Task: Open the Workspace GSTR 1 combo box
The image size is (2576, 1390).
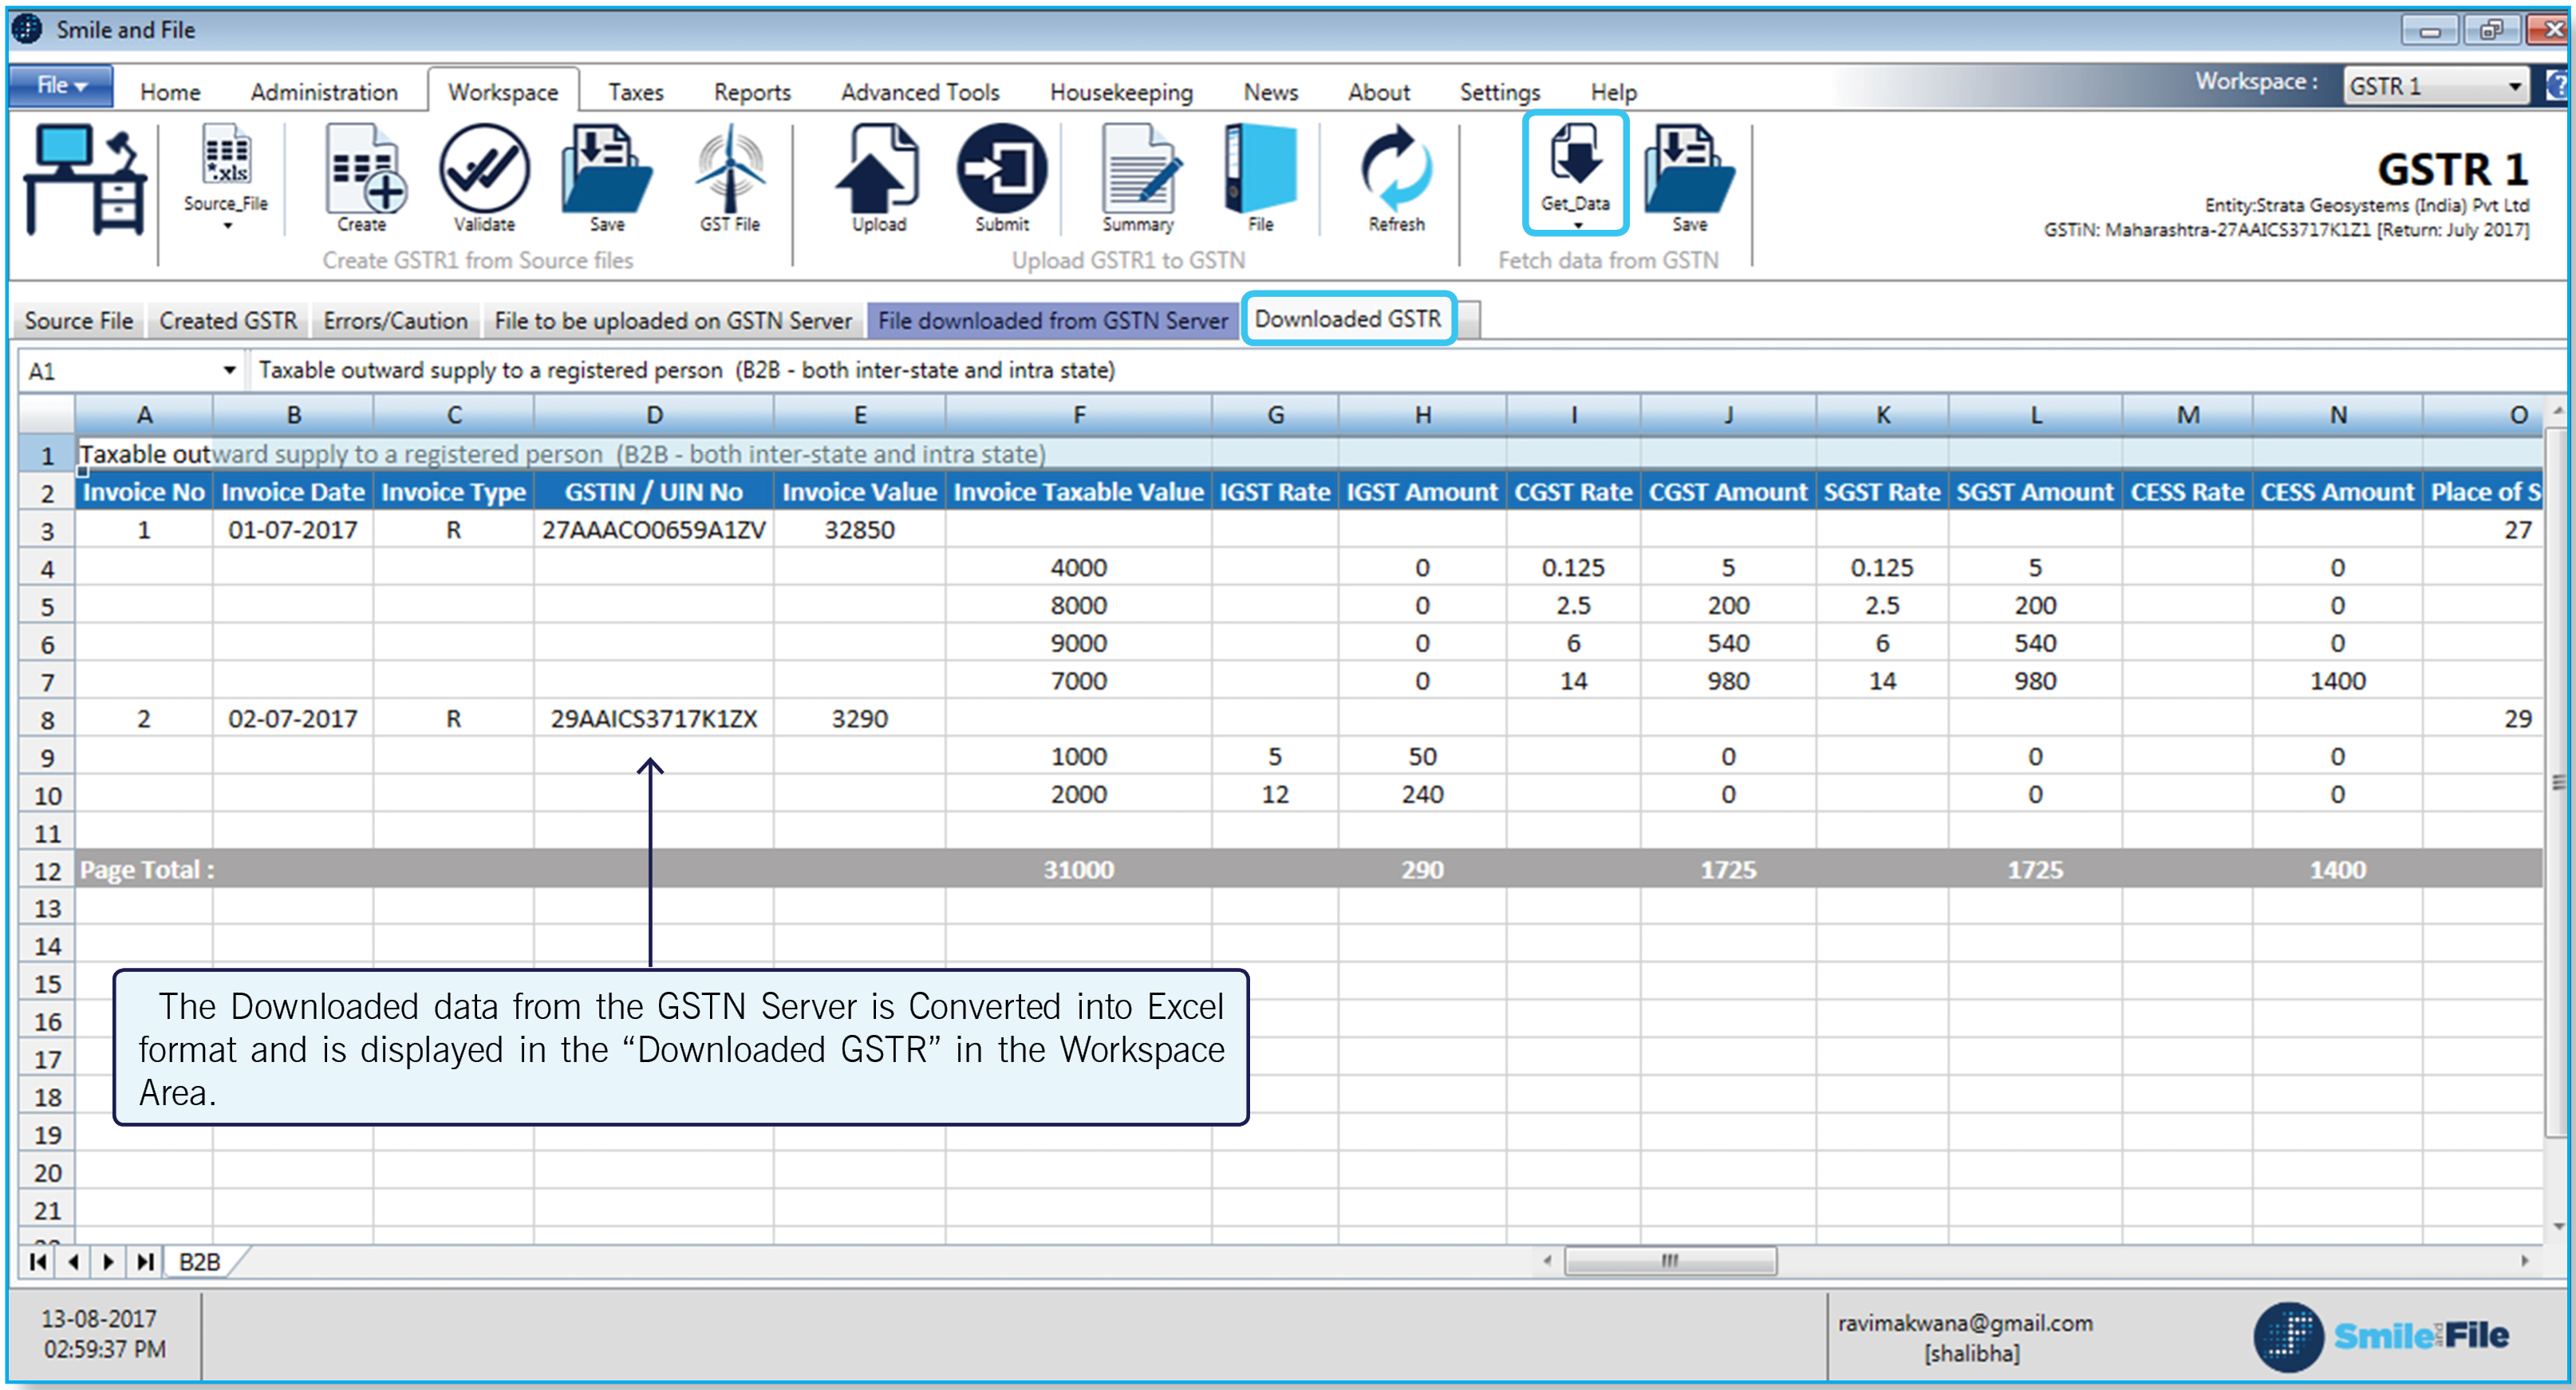Action: point(2434,87)
